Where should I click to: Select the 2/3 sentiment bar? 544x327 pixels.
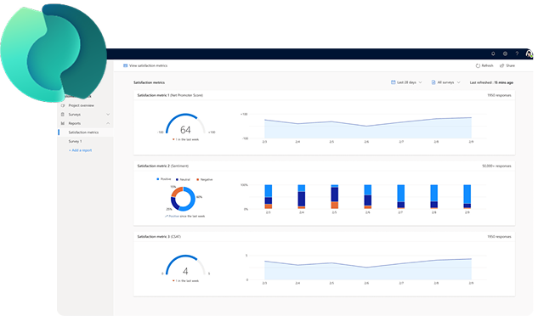pyautogui.click(x=269, y=196)
